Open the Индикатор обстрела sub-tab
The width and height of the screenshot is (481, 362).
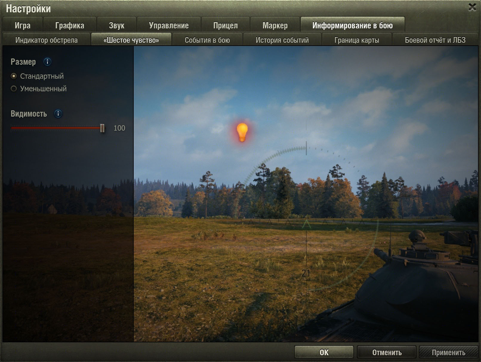(47, 40)
